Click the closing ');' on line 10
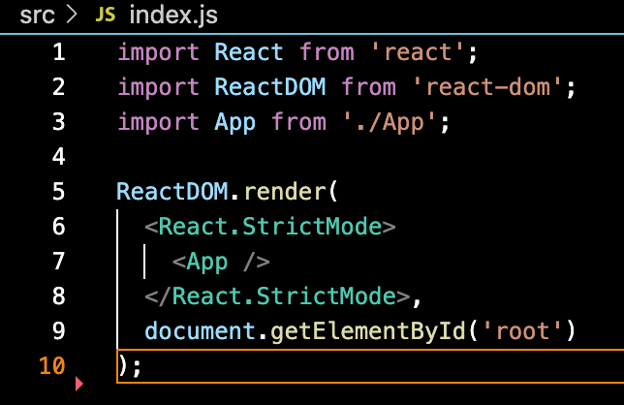This screenshot has height=405, width=624. (x=130, y=366)
